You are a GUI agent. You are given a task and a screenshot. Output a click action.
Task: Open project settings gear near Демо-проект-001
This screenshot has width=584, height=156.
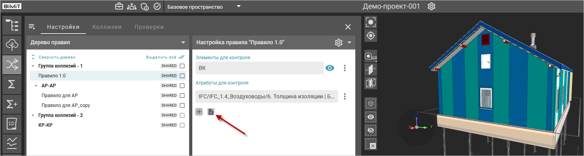432,7
